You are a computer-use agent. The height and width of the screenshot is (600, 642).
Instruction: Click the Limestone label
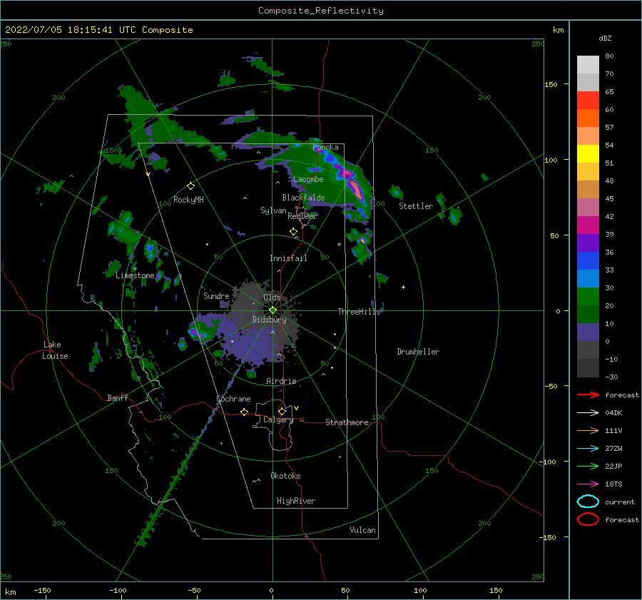tap(135, 275)
